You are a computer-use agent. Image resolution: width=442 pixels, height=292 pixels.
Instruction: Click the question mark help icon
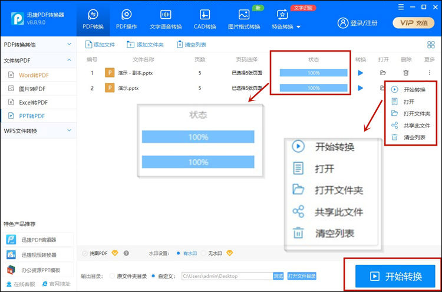pyautogui.click(x=126, y=253)
